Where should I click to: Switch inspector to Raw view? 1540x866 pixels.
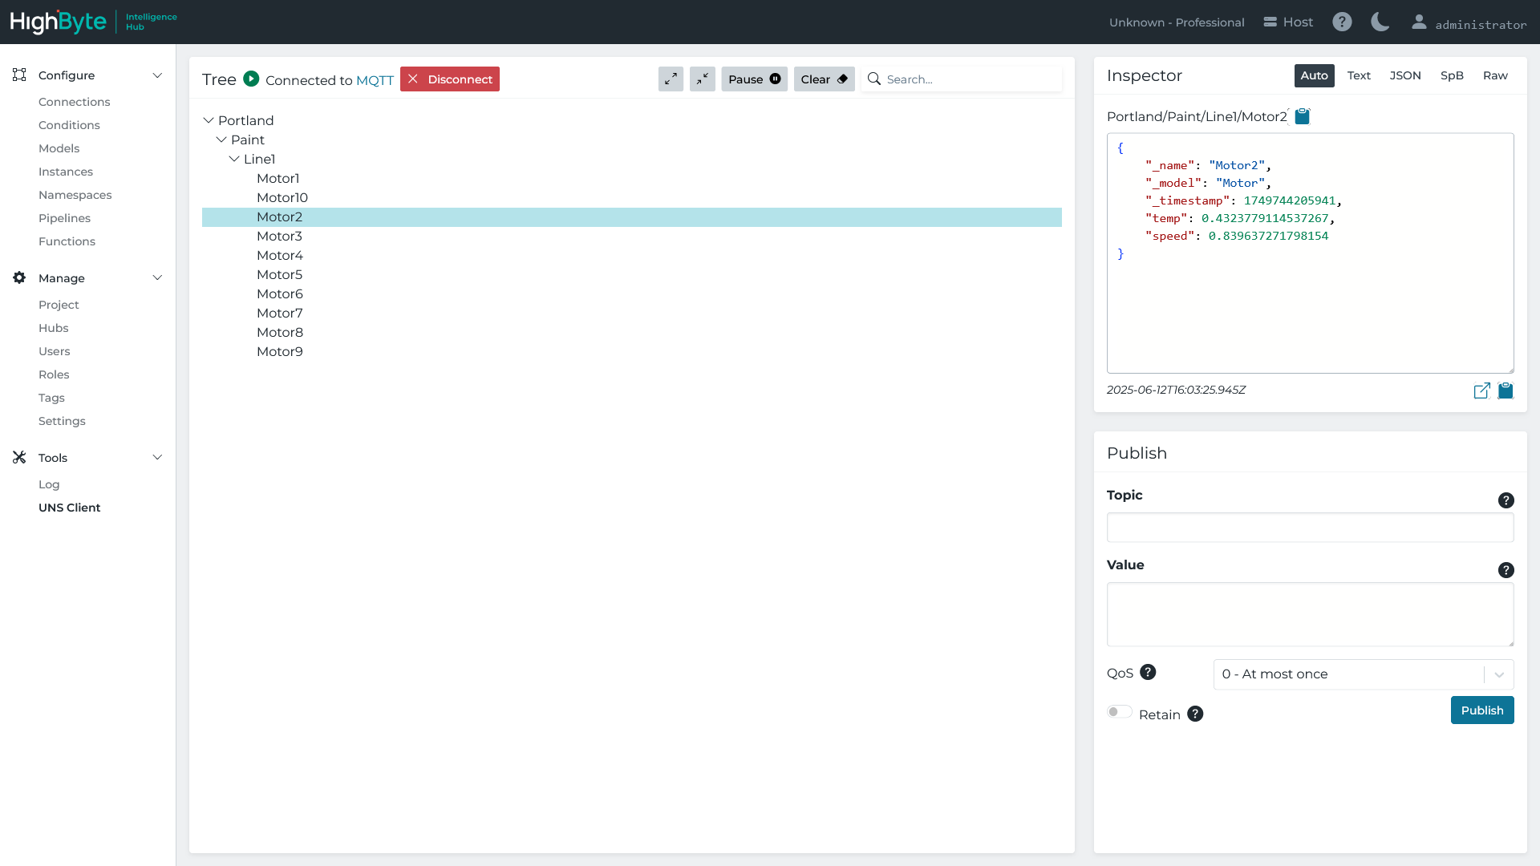click(x=1495, y=75)
